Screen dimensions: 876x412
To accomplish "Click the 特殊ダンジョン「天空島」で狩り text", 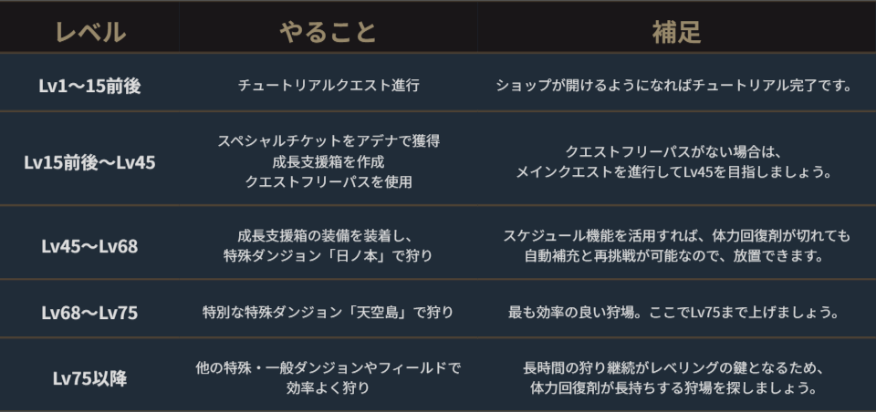I will pyautogui.click(x=328, y=313).
